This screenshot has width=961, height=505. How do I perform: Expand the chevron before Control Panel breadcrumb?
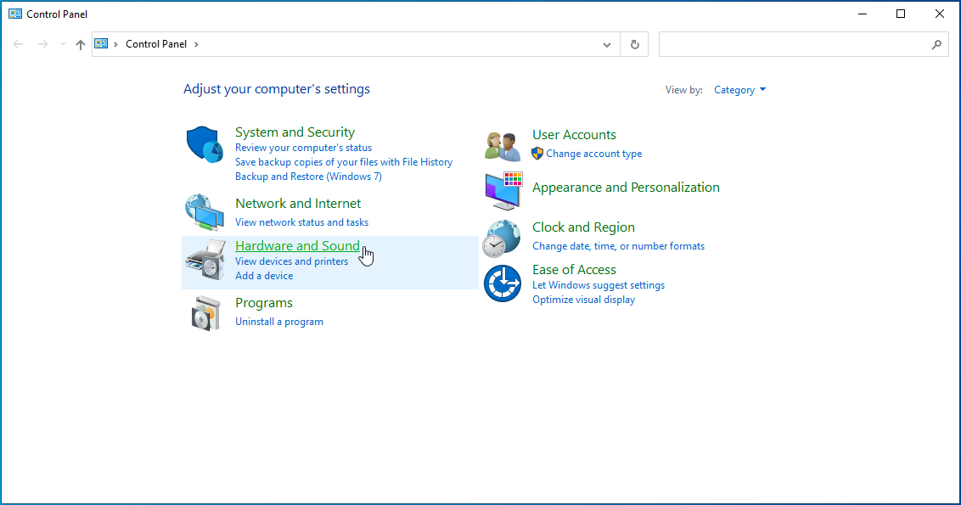pyautogui.click(x=115, y=44)
